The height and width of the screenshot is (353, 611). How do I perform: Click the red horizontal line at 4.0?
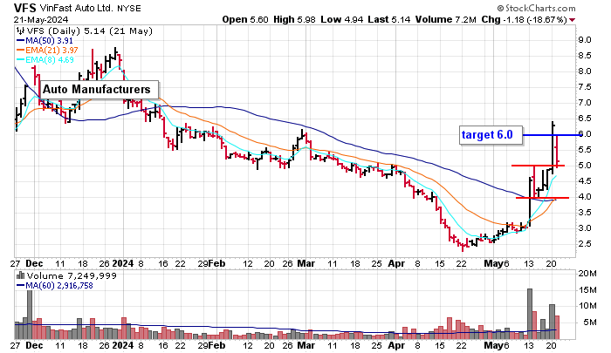[x=542, y=198]
